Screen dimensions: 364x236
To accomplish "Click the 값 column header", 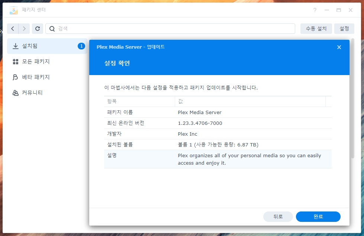I will pyautogui.click(x=250, y=101).
